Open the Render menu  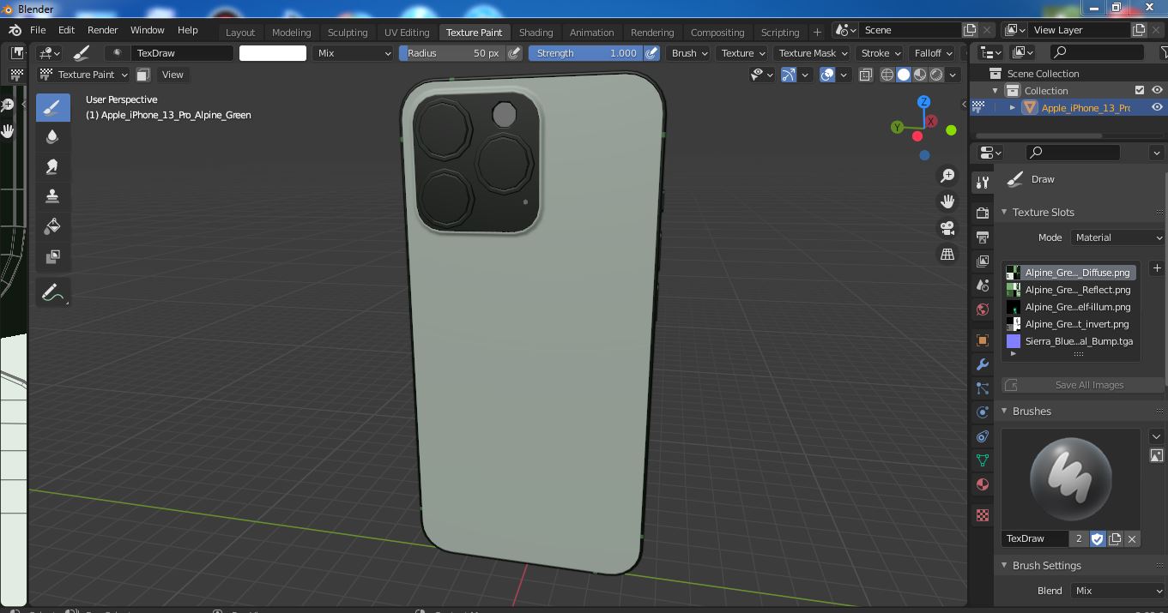[x=102, y=30]
